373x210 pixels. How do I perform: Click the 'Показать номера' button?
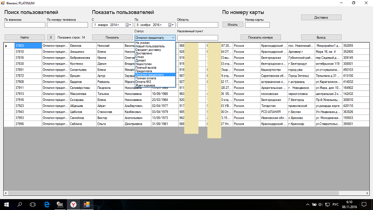260,37
